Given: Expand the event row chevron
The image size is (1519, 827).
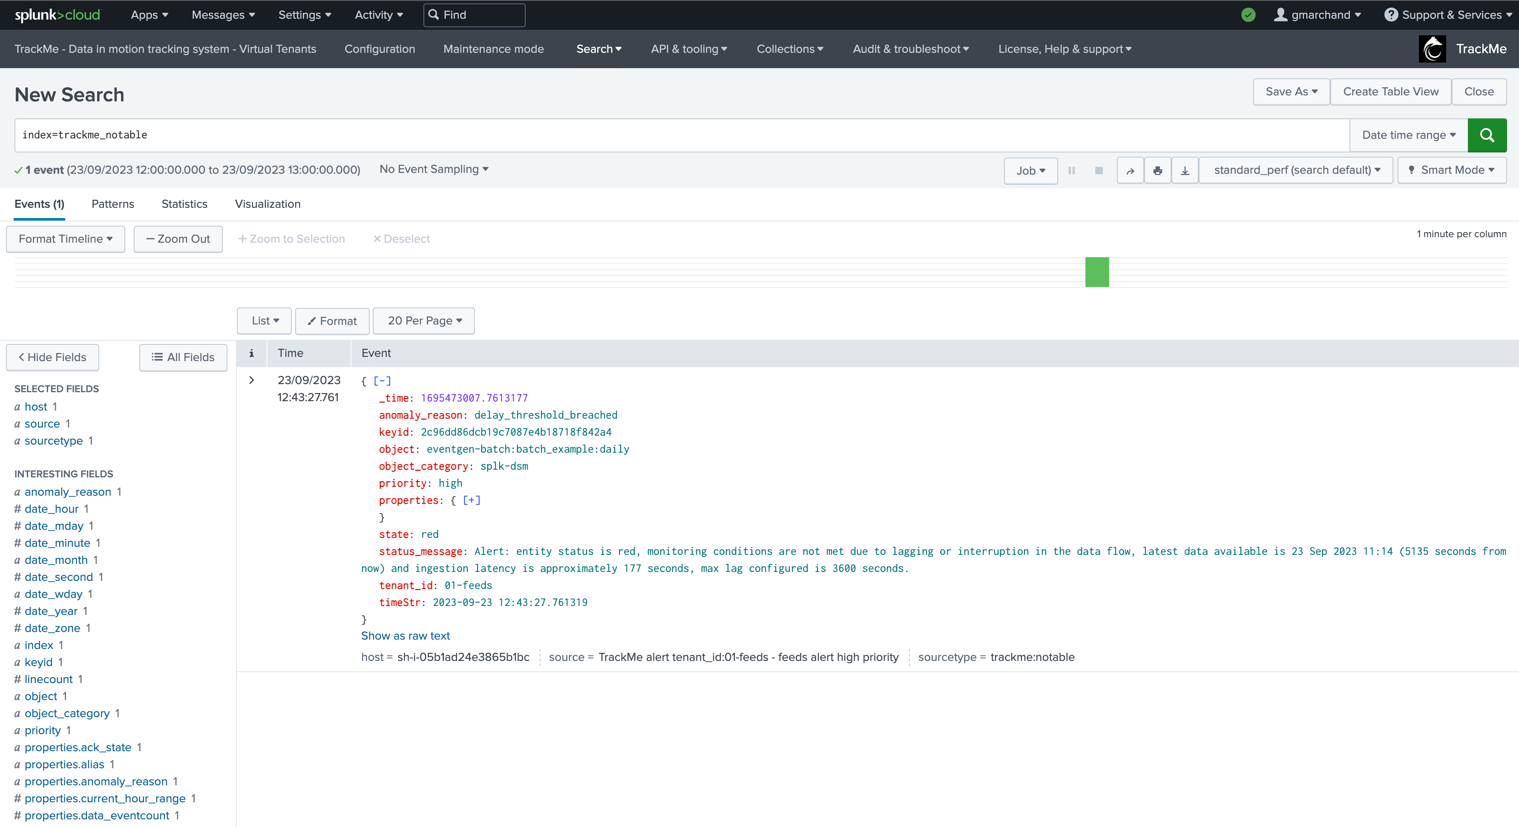Looking at the screenshot, I should (x=252, y=380).
